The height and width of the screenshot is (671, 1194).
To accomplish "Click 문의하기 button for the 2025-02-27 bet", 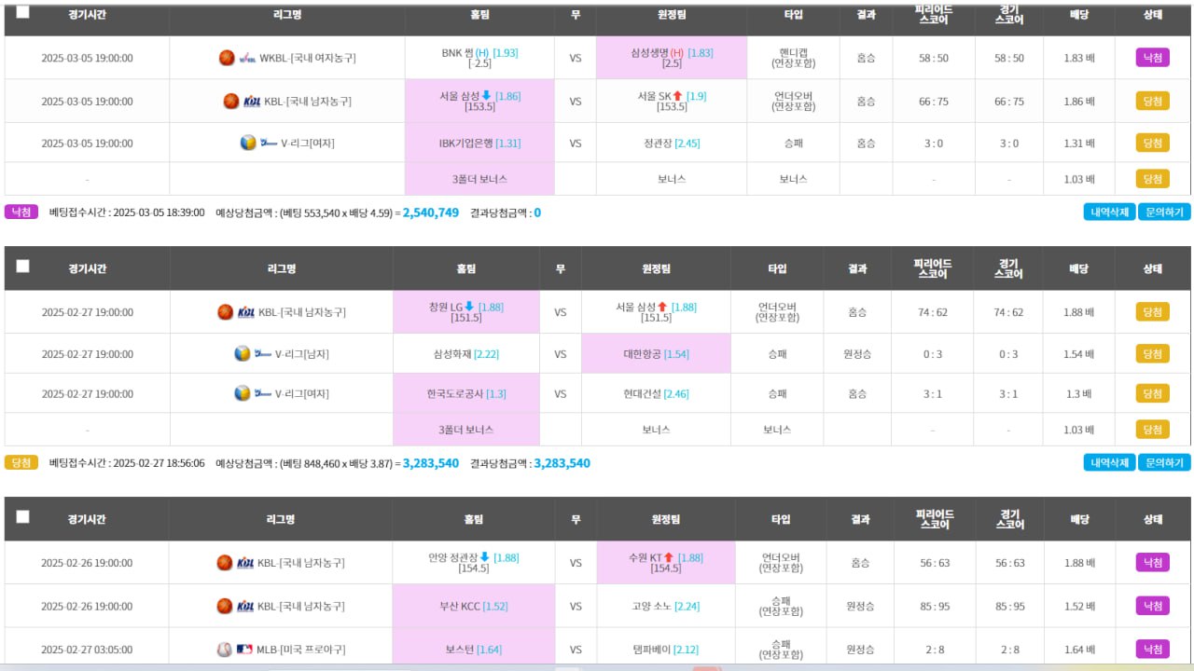I will (x=1164, y=462).
